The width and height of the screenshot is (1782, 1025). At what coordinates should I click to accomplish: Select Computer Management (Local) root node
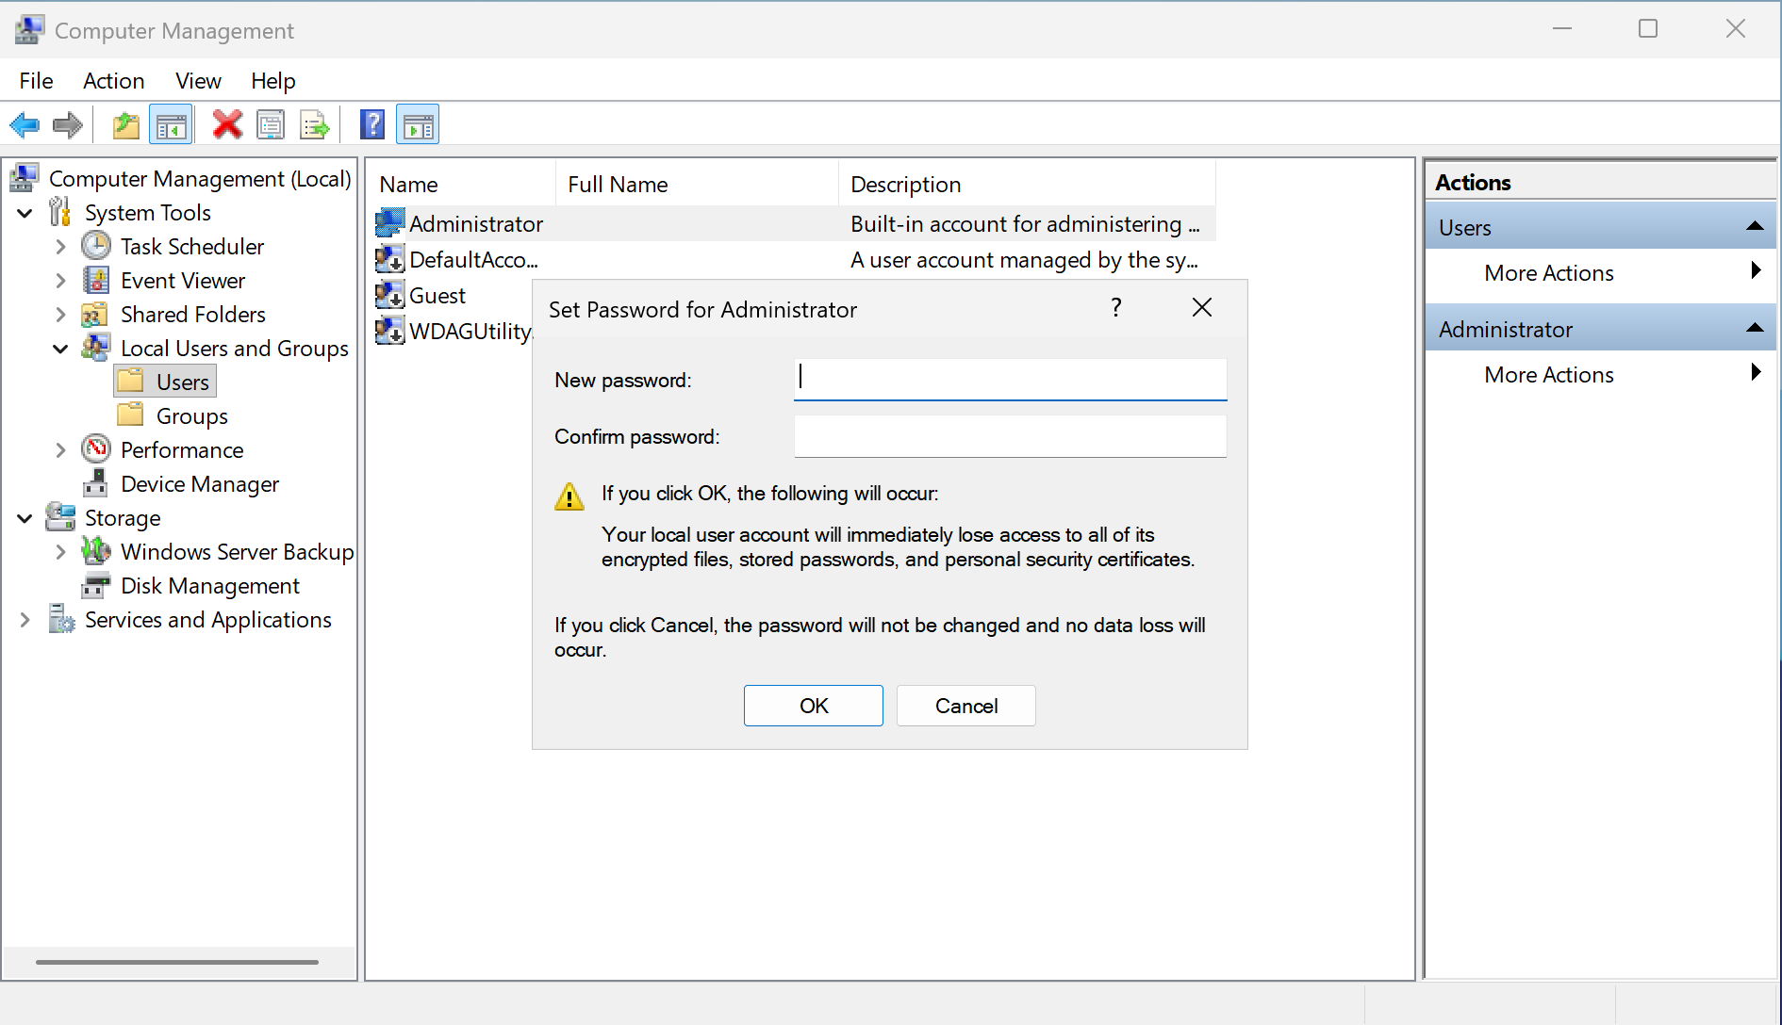point(181,178)
